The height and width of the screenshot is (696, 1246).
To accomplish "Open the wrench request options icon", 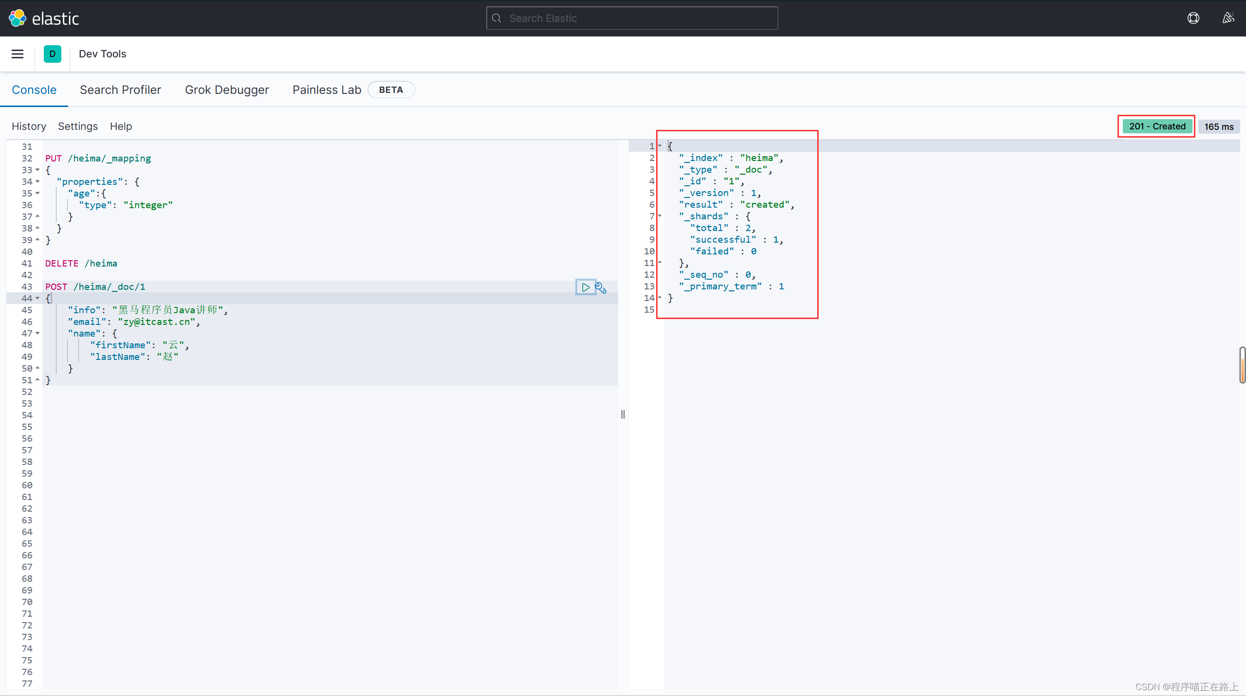I will (601, 288).
